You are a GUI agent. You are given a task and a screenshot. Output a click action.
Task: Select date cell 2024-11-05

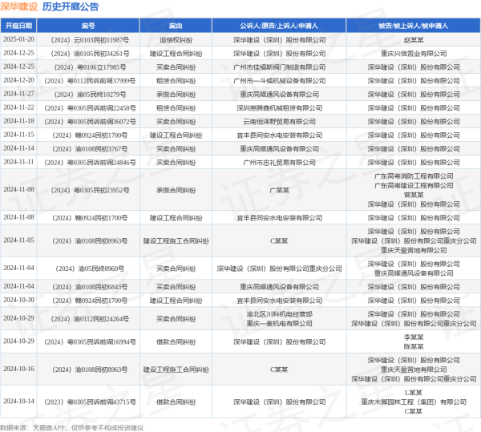tap(18, 240)
